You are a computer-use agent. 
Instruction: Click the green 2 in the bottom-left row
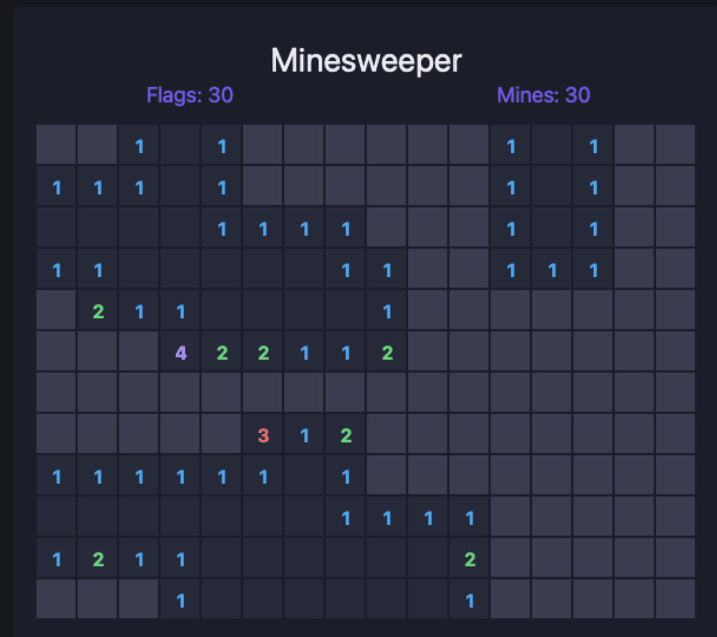[x=97, y=559]
